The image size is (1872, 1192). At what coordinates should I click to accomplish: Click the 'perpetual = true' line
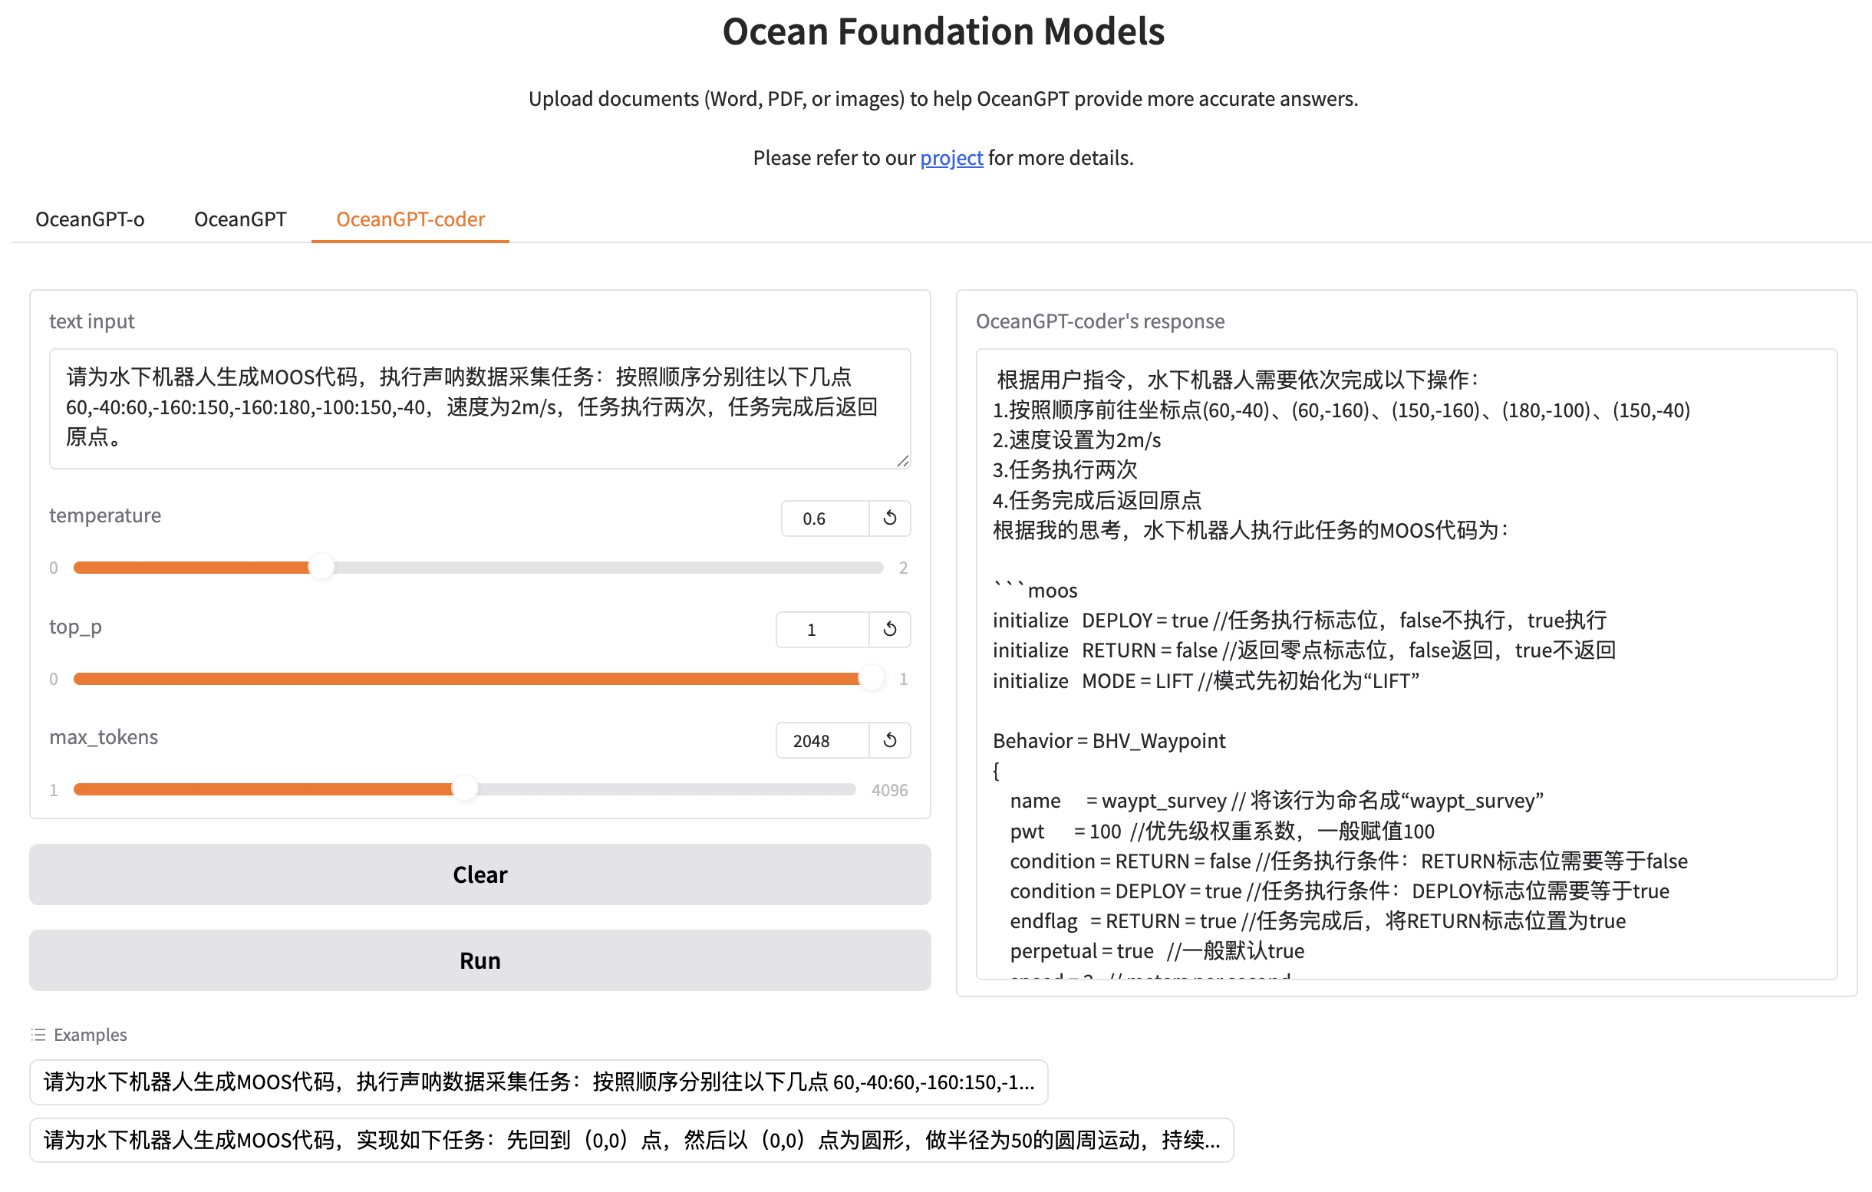pyautogui.click(x=1157, y=951)
